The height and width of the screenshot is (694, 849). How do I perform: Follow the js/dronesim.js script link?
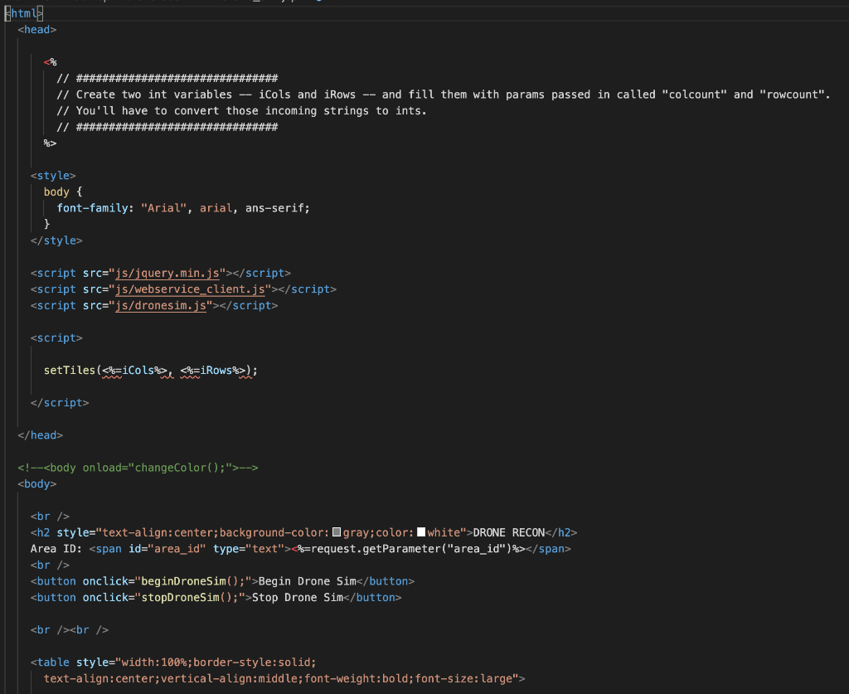(x=161, y=305)
